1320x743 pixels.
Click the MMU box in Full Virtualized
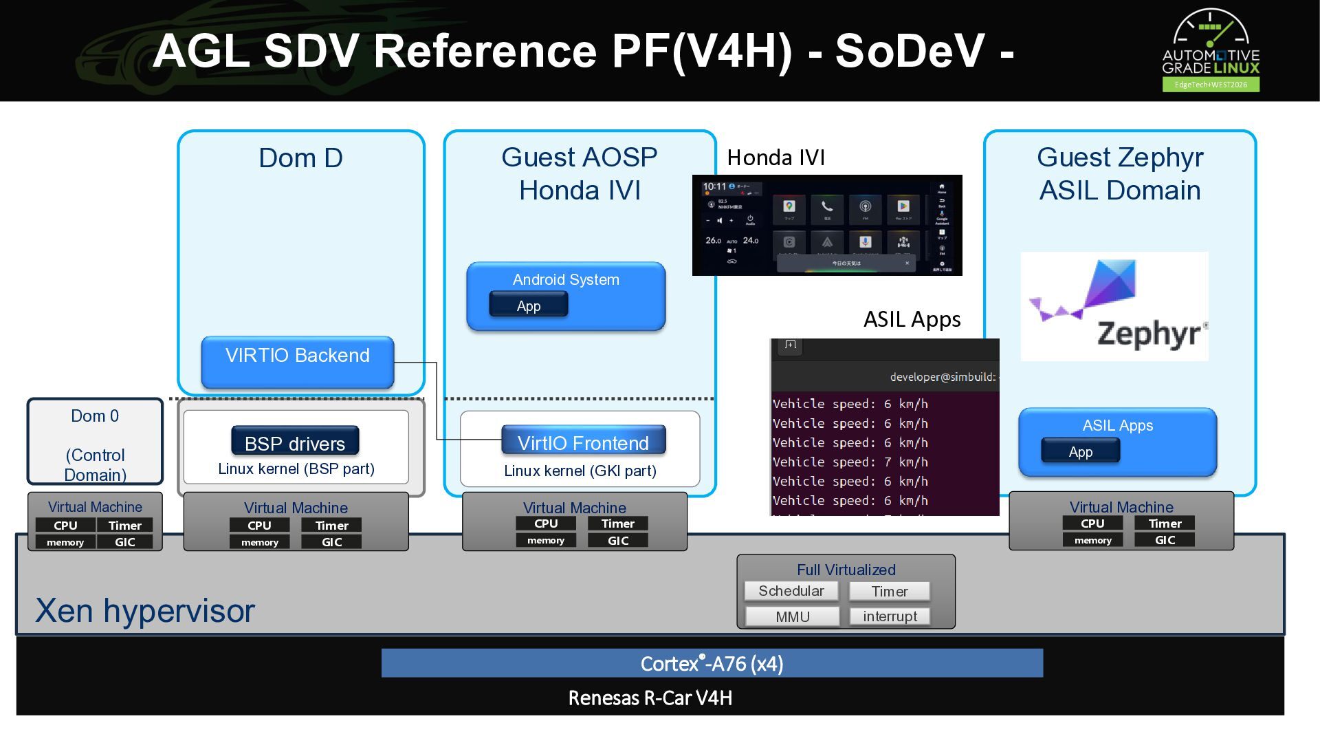coord(792,616)
